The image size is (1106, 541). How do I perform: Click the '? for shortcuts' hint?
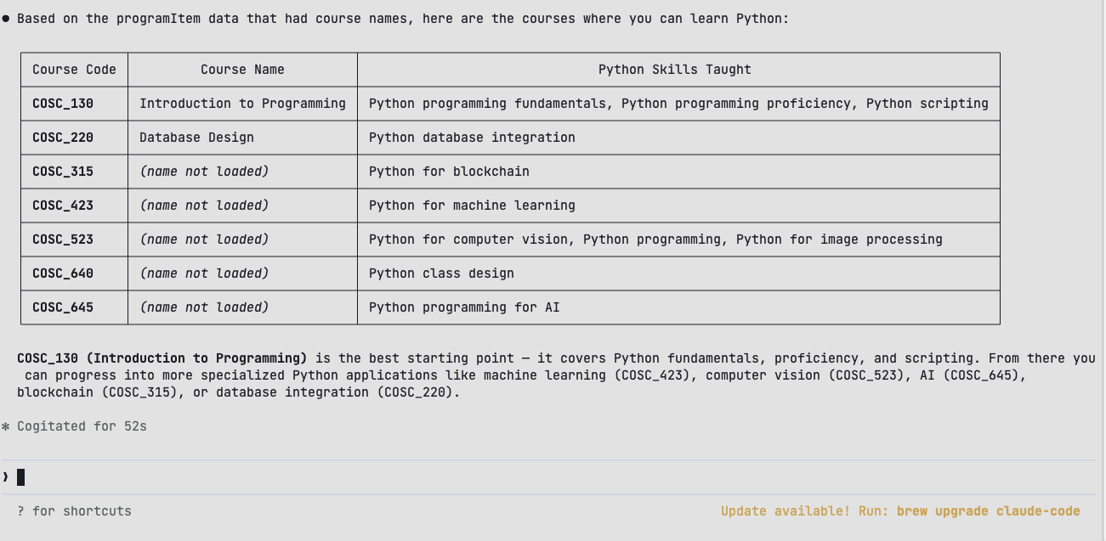(x=74, y=511)
